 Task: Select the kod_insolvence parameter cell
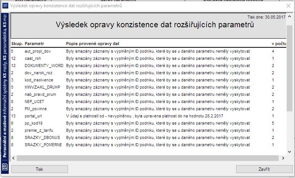[x=39, y=80]
